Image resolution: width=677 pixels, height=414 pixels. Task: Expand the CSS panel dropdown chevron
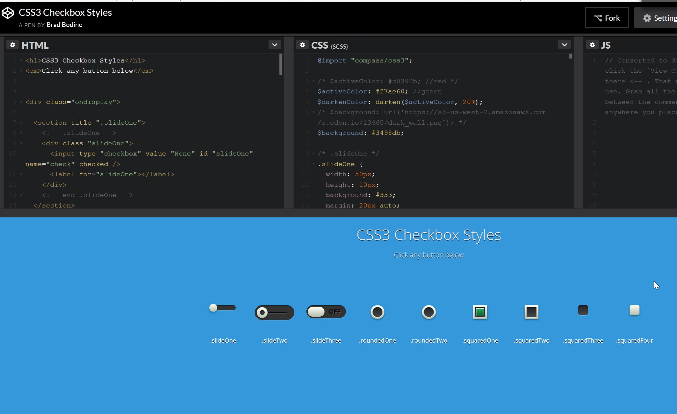point(564,45)
